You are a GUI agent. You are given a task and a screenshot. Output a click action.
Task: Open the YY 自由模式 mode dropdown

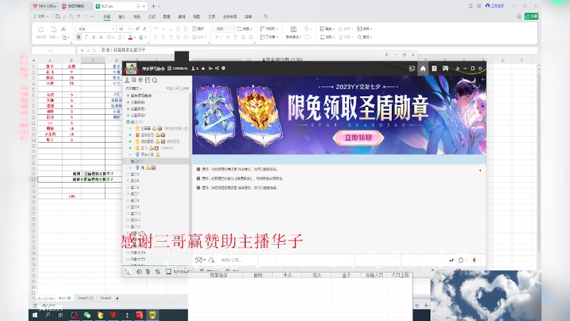(134, 88)
